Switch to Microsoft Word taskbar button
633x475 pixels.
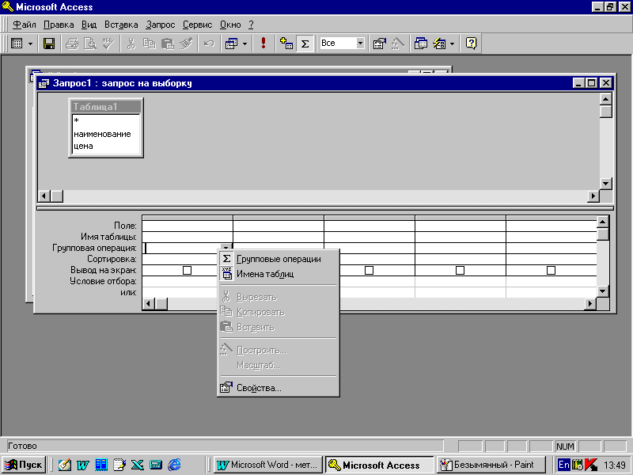pyautogui.click(x=267, y=465)
